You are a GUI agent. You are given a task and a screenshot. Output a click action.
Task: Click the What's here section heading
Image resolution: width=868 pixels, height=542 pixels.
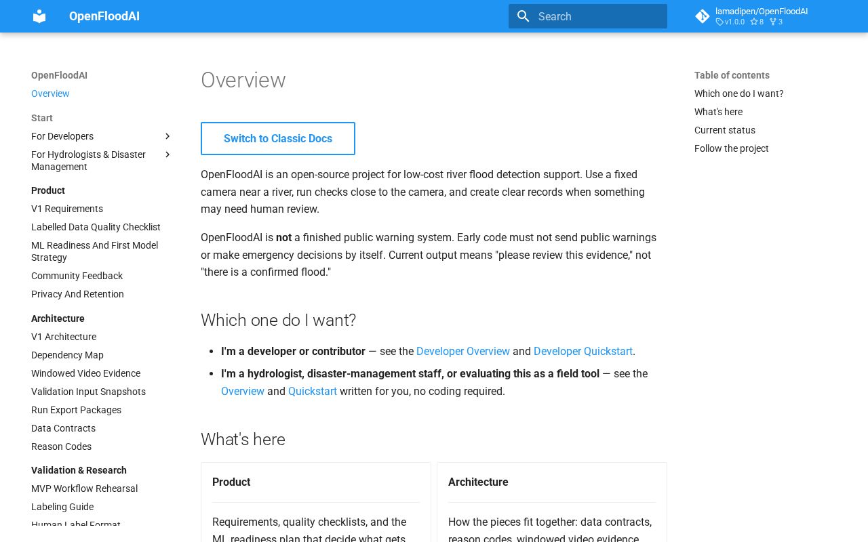click(243, 440)
